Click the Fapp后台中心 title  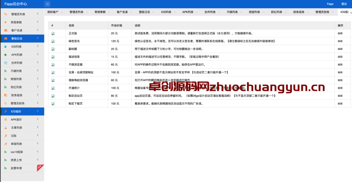(16, 4)
